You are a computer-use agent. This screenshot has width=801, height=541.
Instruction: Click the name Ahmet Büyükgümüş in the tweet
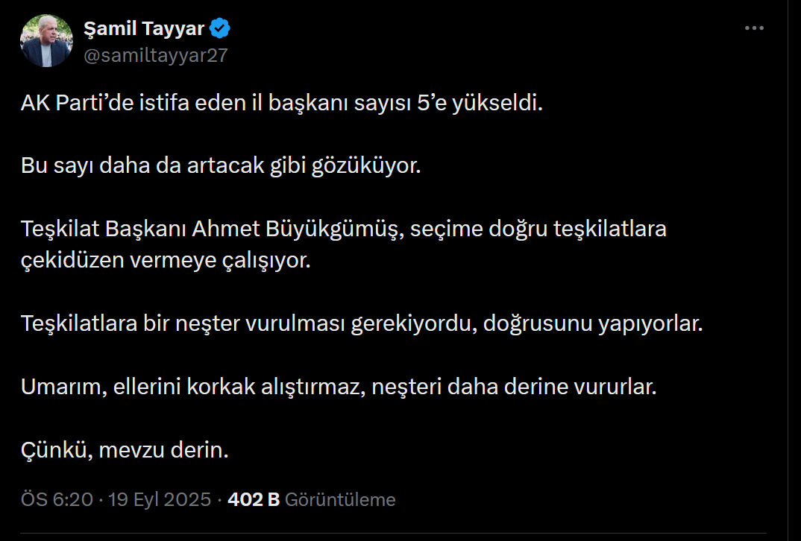pyautogui.click(x=298, y=229)
